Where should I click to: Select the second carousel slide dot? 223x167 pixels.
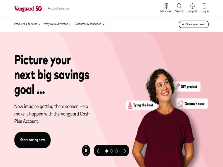[x=111, y=151]
